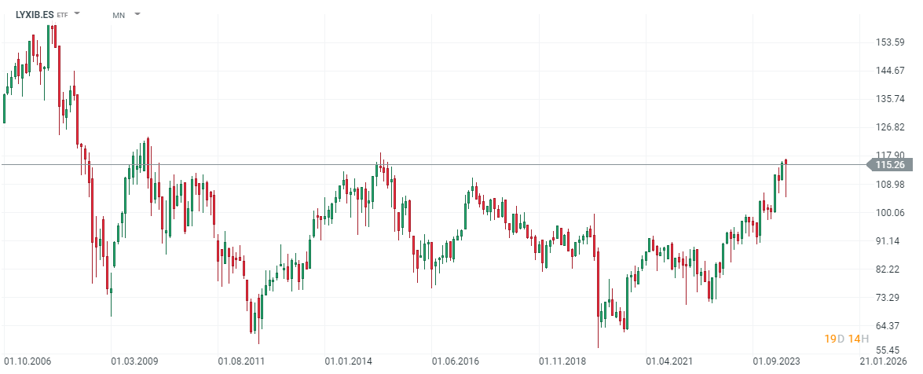Image resolution: width=923 pixels, height=374 pixels.
Task: Click the 01.11.2018 date axis label
Action: [562, 361]
